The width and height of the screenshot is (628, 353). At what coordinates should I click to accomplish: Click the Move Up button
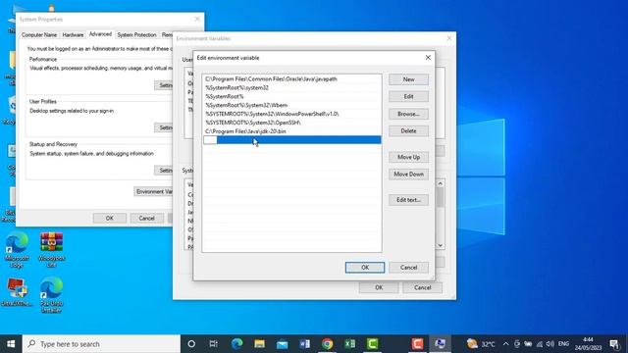408,157
